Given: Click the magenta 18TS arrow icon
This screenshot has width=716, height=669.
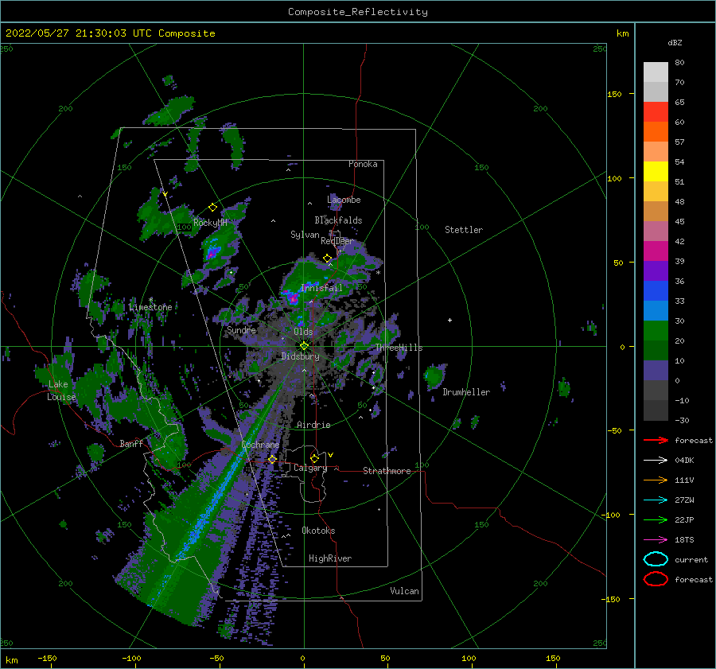Looking at the screenshot, I should click(x=656, y=540).
